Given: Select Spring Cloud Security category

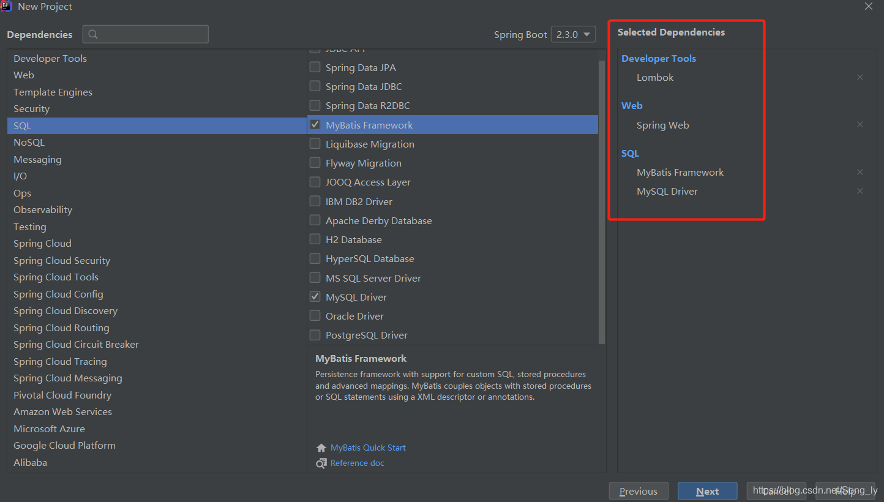Looking at the screenshot, I should click(x=157, y=260).
